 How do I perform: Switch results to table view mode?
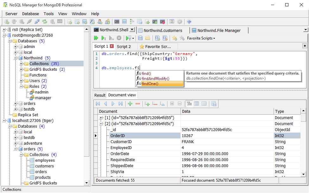pos(196,104)
